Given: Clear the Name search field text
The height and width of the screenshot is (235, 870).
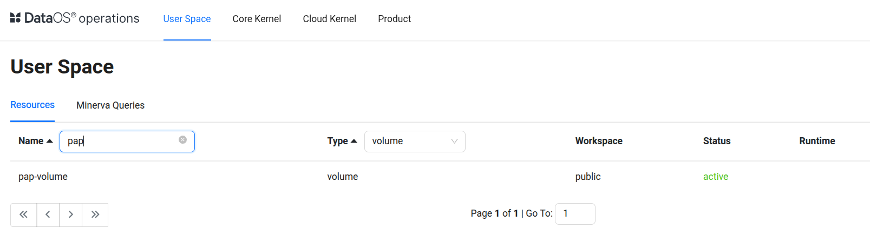Looking at the screenshot, I should point(183,140).
